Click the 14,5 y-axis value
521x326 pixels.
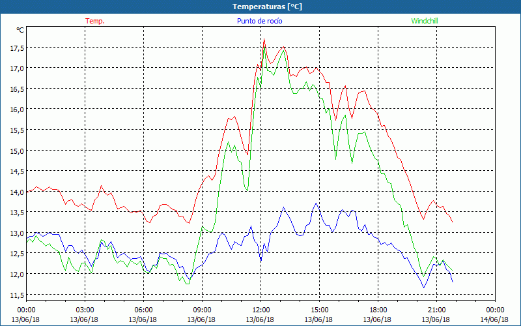click(18, 171)
